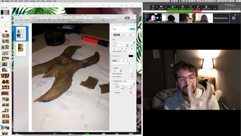
Task: Insert a Shape in shared Pages toolbar
Action: [59, 18]
